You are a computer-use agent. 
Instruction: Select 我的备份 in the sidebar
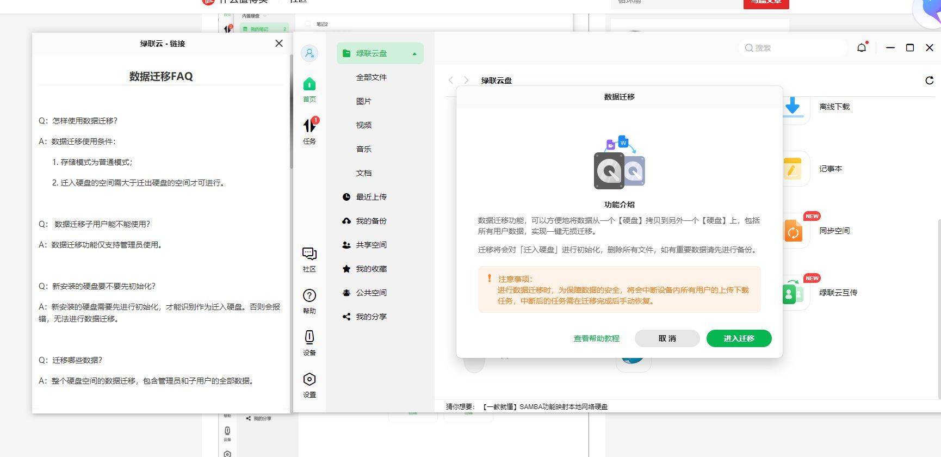pyautogui.click(x=371, y=221)
